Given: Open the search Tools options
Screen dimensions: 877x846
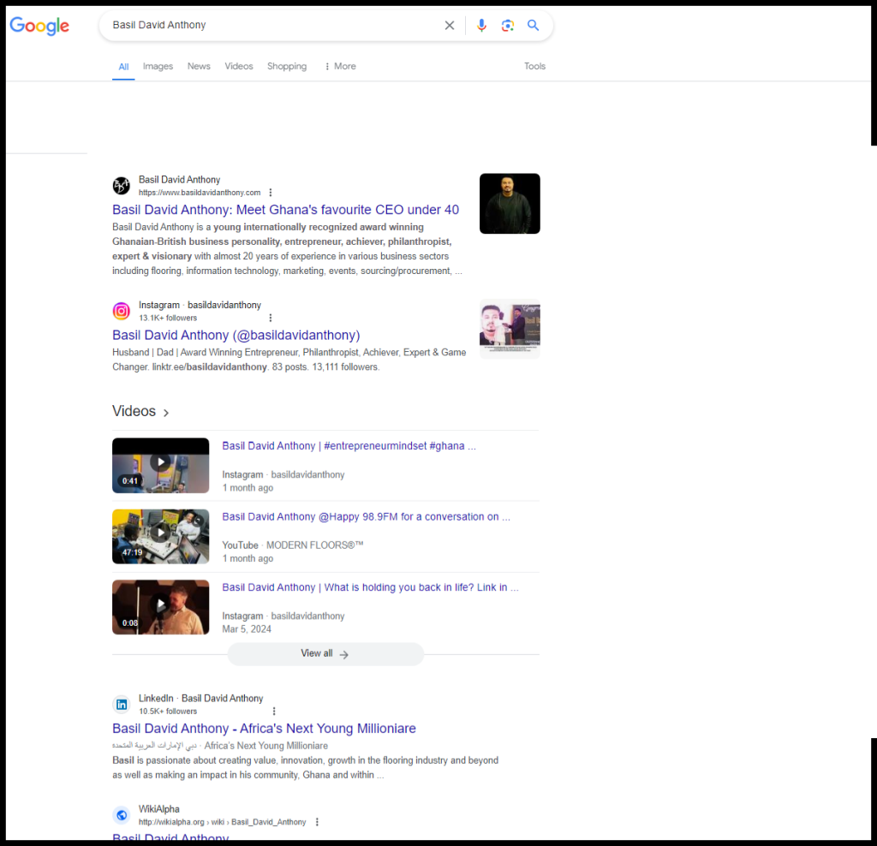Looking at the screenshot, I should (534, 66).
